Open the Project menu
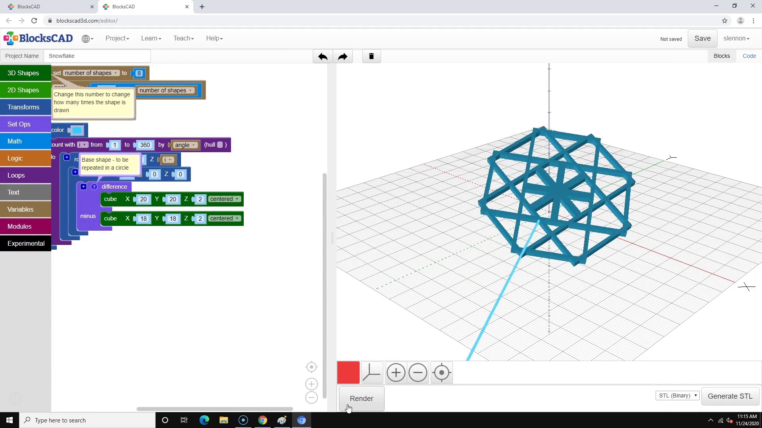Image resolution: width=762 pixels, height=428 pixels. (117, 38)
